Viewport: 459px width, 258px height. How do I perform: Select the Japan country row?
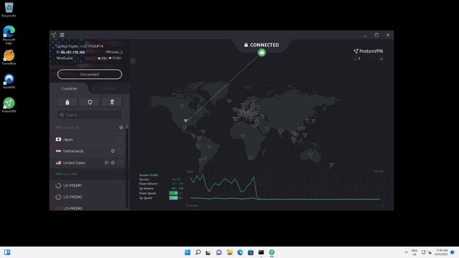pyautogui.click(x=87, y=139)
